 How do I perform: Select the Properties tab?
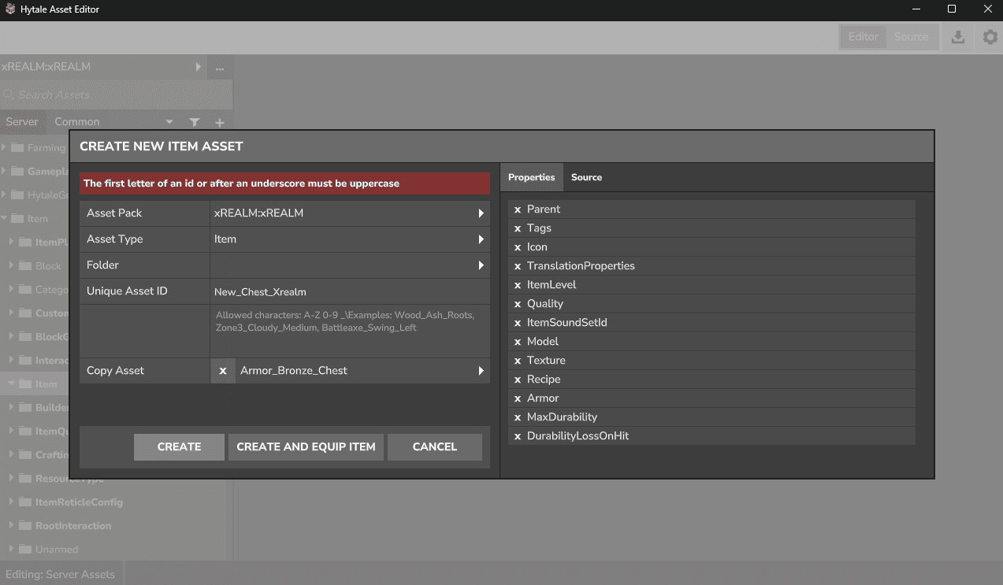click(x=531, y=177)
